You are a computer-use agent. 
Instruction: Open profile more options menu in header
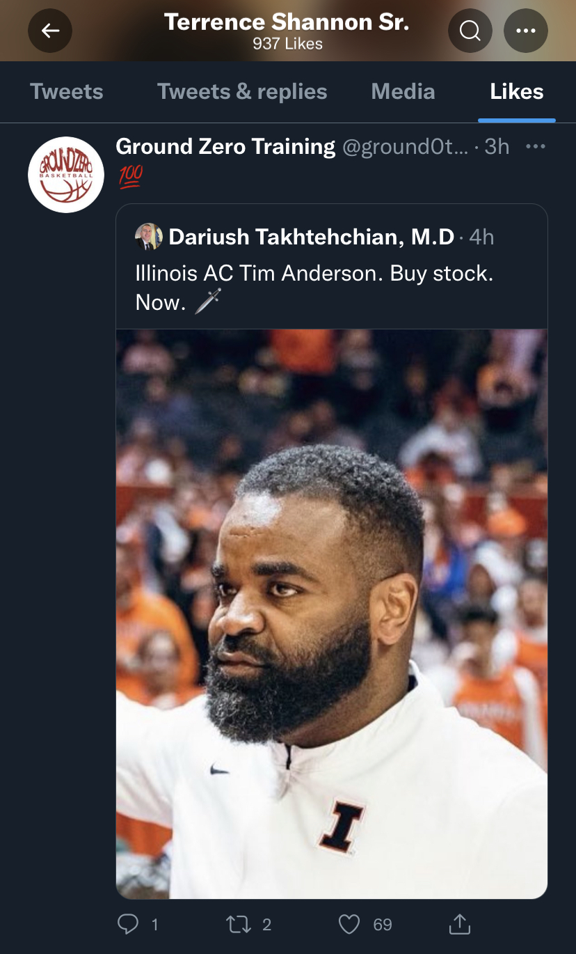click(525, 31)
